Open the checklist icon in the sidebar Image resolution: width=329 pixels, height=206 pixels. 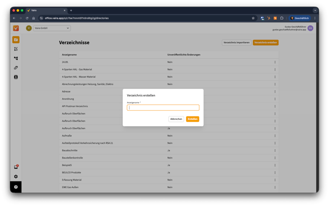click(16, 49)
